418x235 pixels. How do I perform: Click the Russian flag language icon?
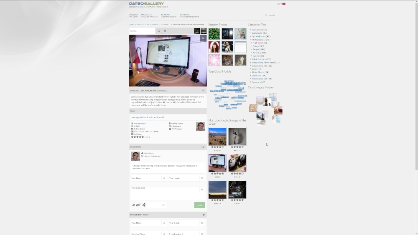[x=284, y=4]
